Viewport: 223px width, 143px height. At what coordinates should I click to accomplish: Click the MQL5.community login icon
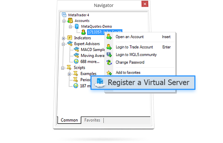pyautogui.click(x=109, y=55)
